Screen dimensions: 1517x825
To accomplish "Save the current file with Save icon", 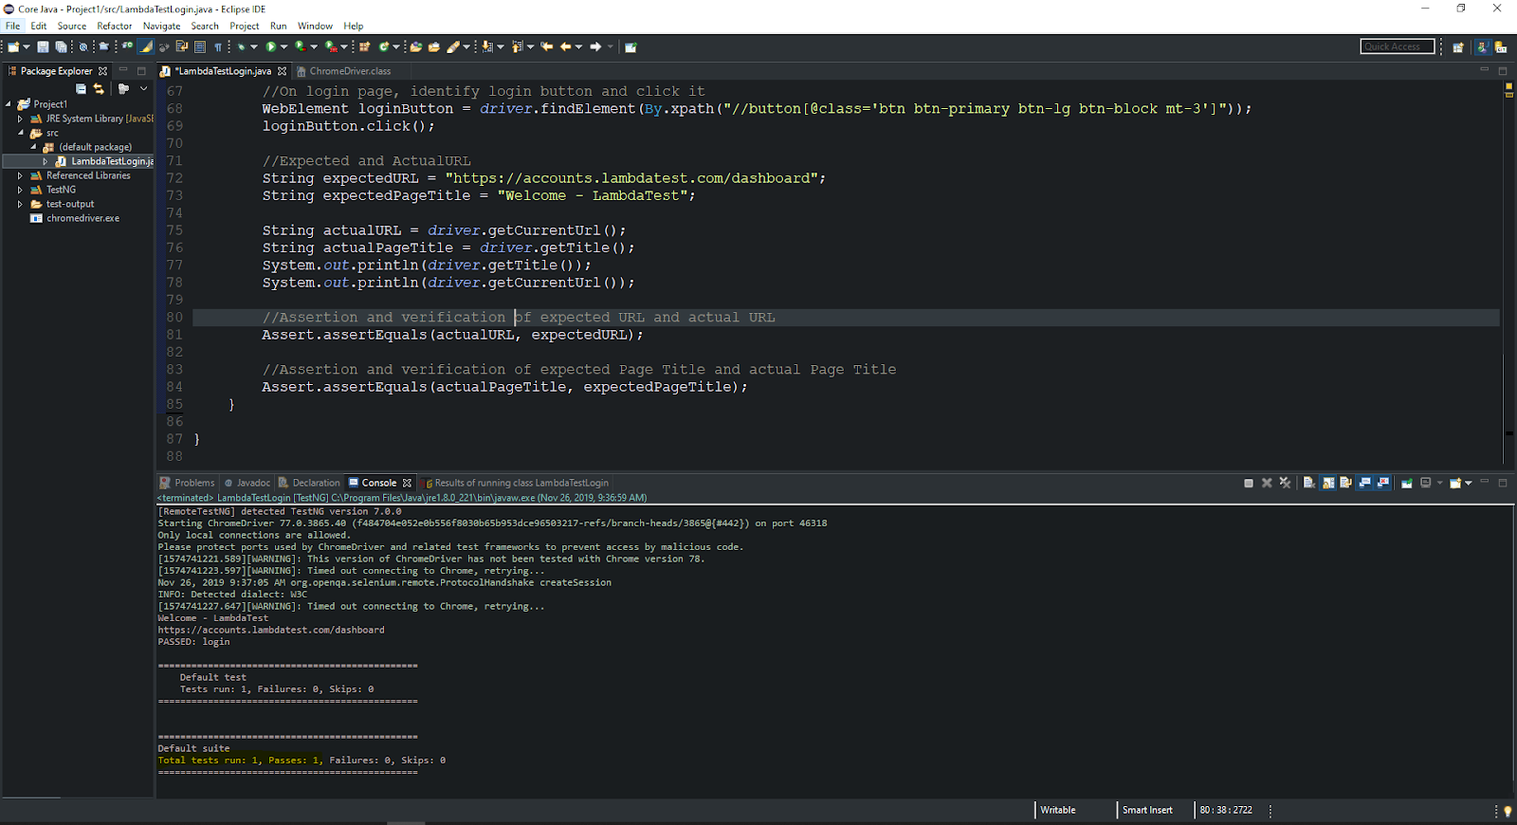I will click(43, 46).
